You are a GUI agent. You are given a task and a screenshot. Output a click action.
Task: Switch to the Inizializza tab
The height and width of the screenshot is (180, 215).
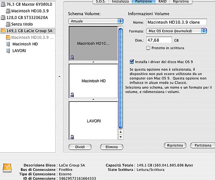120,2
